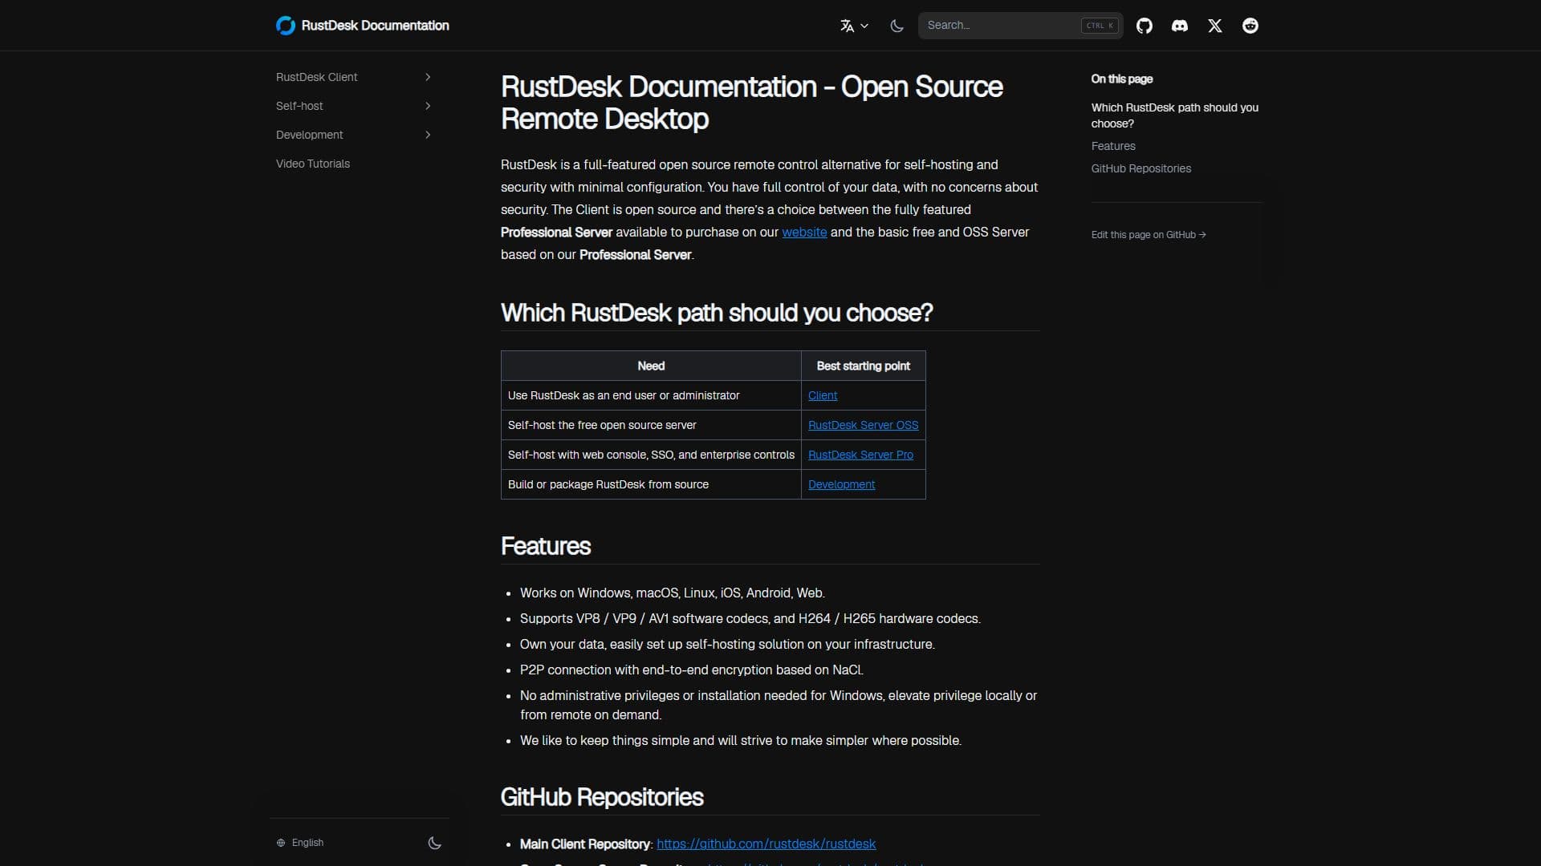1541x866 pixels.
Task: Click 'Use RustDesk as an end user or administrator' cell
Action: [x=651, y=395]
